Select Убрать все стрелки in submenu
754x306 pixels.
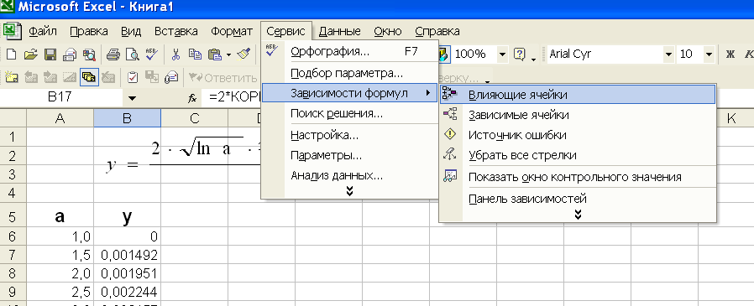578,155
